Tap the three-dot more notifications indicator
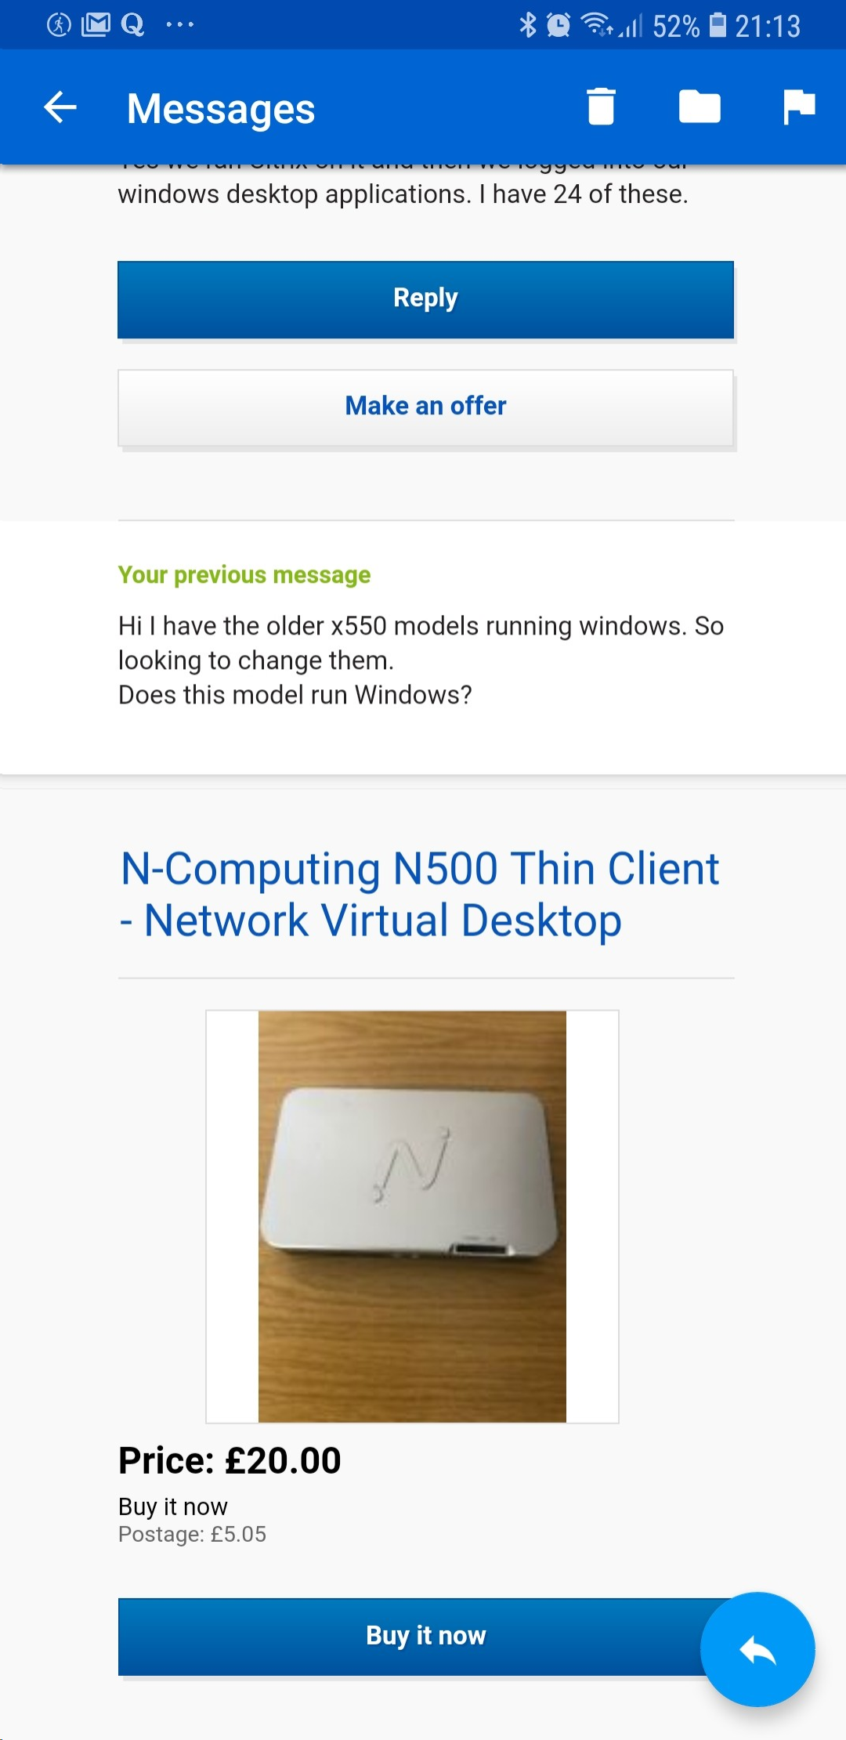Viewport: 846px width, 1740px height. pos(179,25)
